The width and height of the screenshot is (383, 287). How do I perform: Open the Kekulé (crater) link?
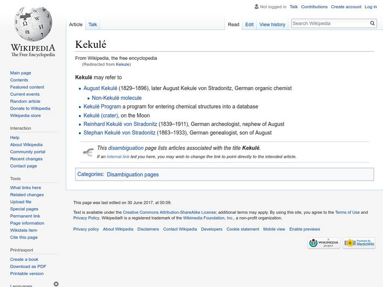[101, 115]
